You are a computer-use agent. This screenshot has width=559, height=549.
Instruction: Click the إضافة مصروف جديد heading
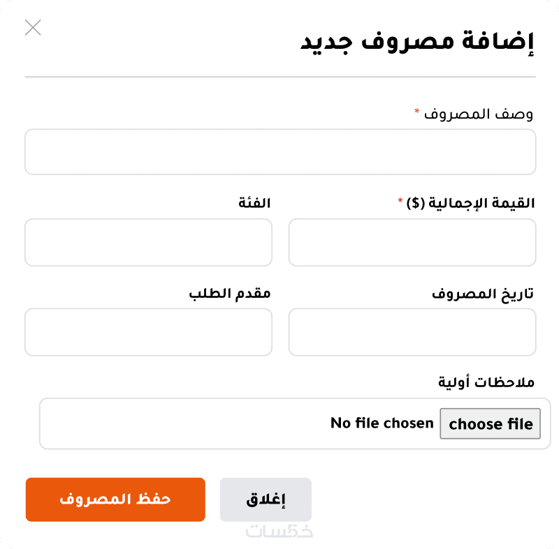(x=417, y=42)
